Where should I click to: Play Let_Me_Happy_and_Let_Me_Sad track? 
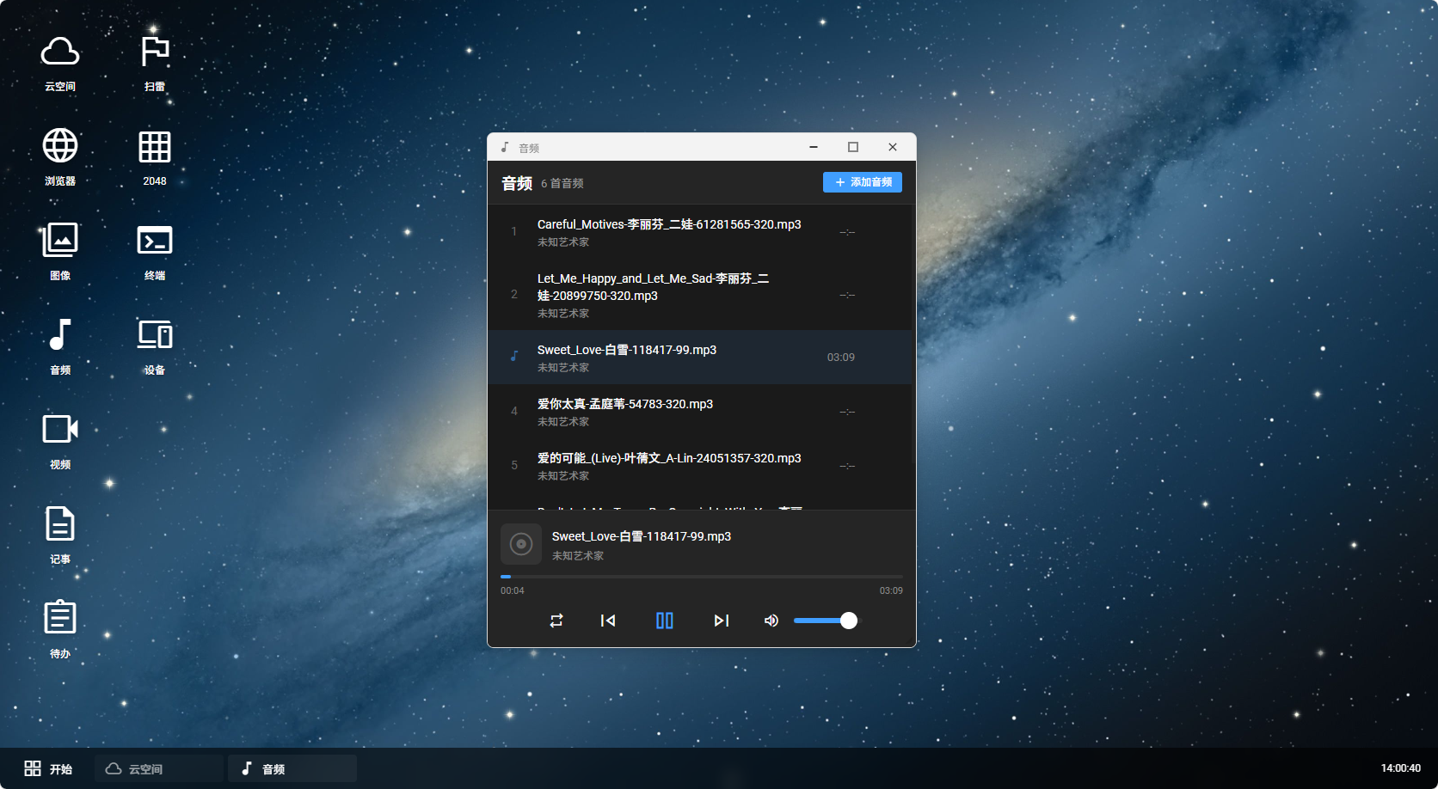click(x=700, y=295)
